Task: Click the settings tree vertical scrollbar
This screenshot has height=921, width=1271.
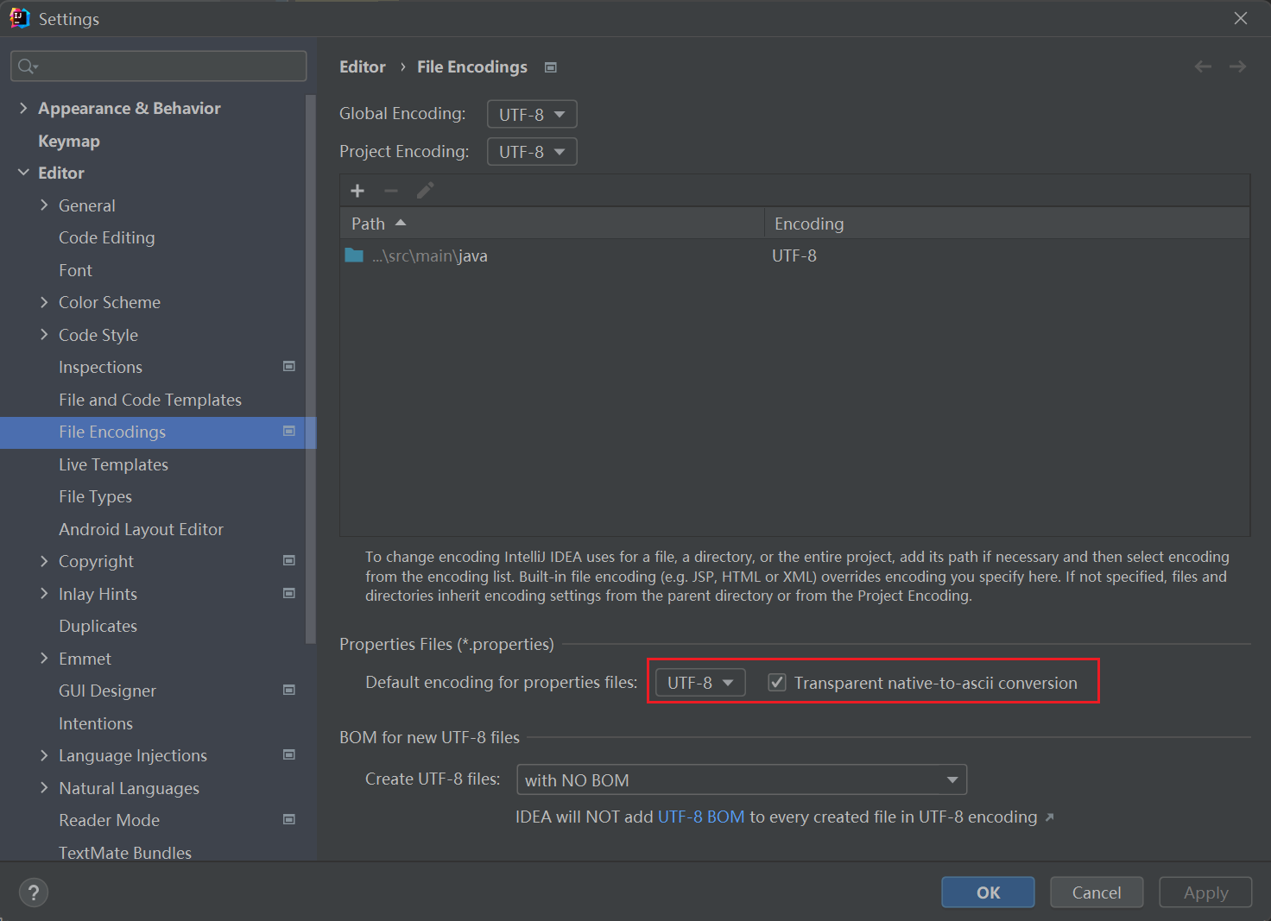Action: (x=311, y=369)
